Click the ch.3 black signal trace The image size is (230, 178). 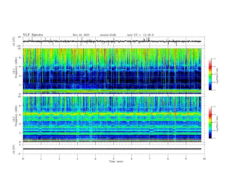112,149
